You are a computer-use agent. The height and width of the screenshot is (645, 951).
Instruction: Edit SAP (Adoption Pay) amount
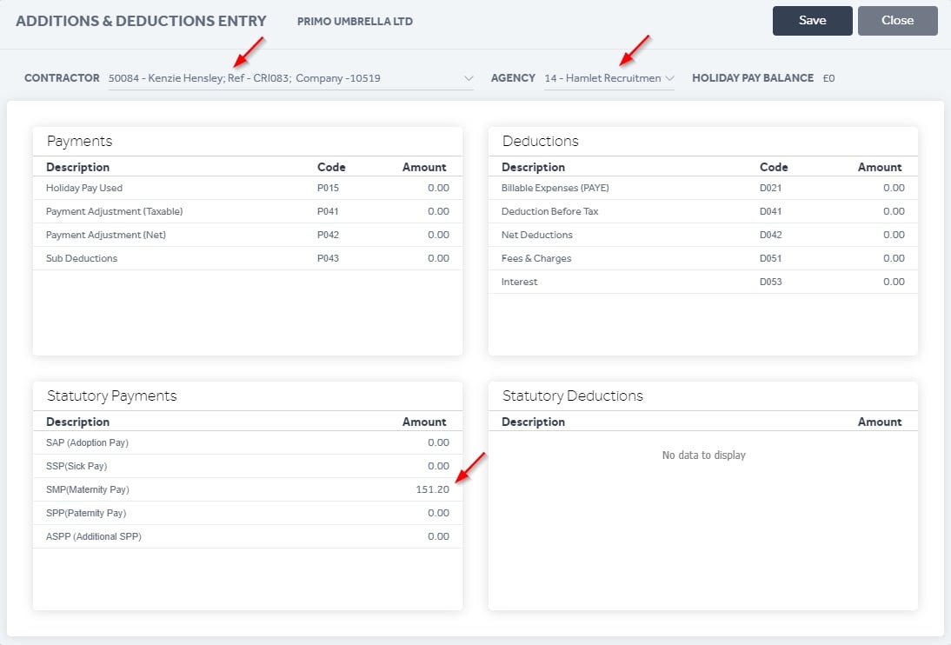438,443
